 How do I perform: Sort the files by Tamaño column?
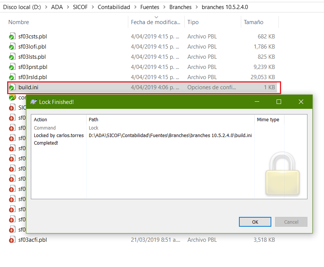coord(253,22)
